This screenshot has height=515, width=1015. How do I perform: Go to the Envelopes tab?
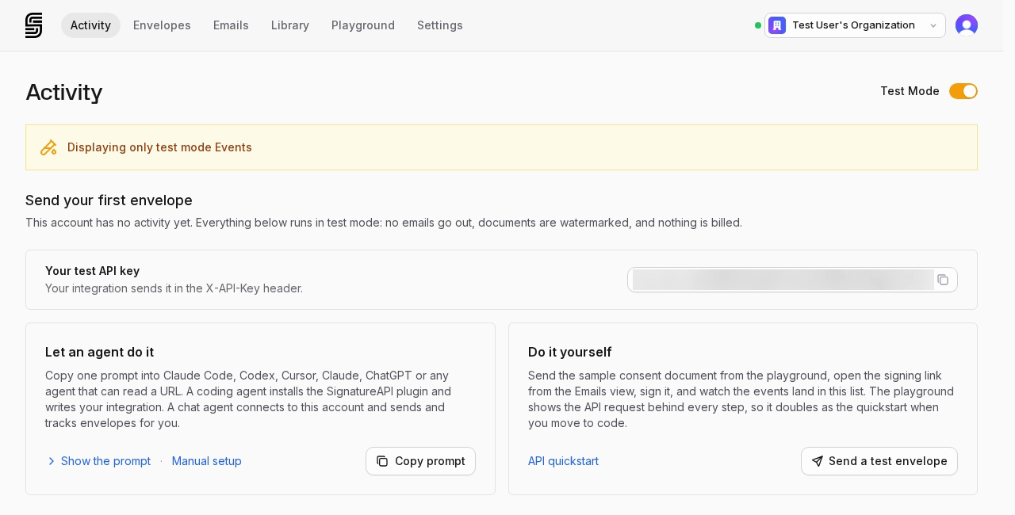[162, 25]
